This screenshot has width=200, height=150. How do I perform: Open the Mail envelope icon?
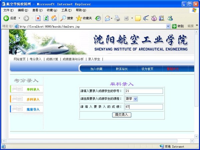[107, 18]
